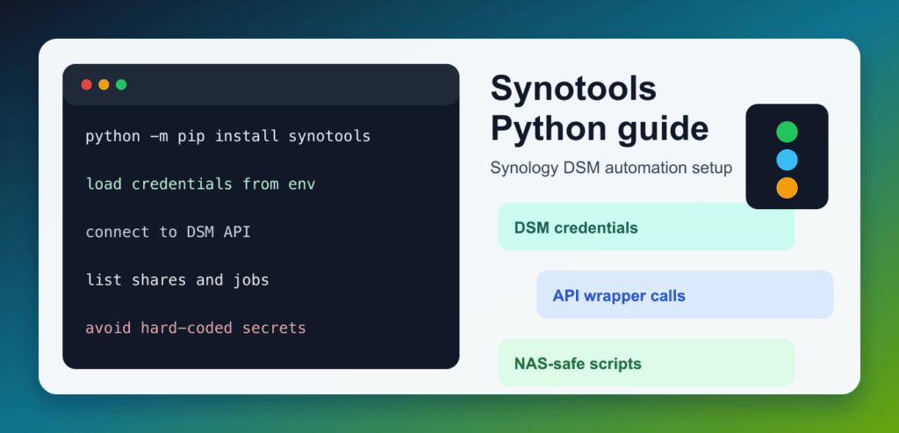Viewport: 899px width, 433px height.
Task: Select the blue circle in traffic-light icon
Action: [x=788, y=160]
